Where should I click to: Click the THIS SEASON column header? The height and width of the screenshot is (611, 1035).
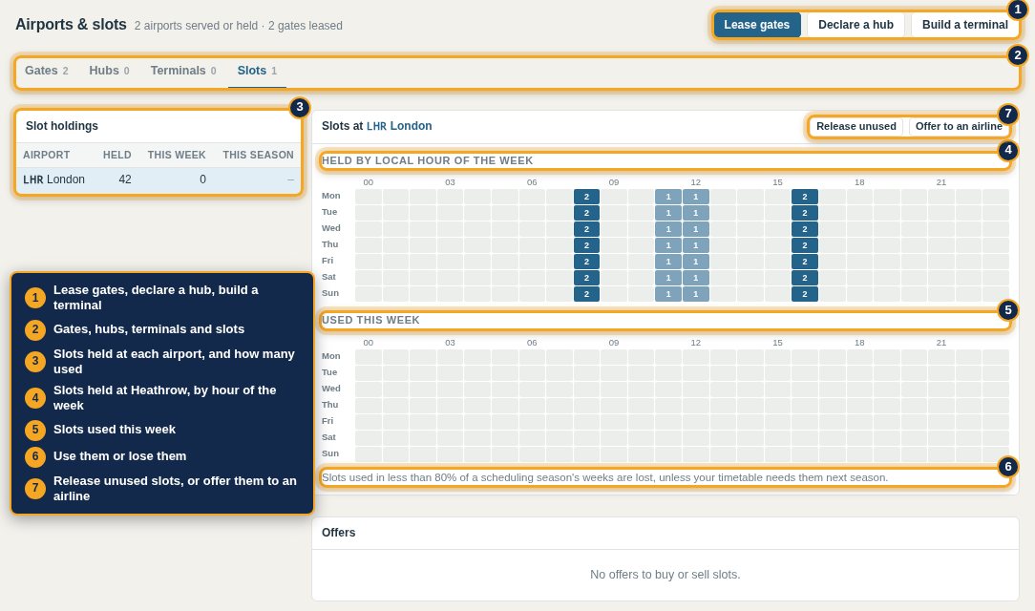click(258, 155)
